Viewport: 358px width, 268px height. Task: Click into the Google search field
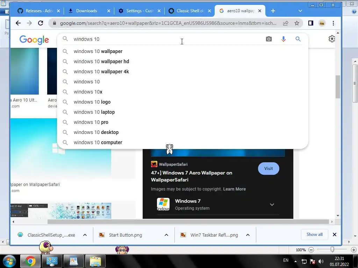click(x=168, y=39)
